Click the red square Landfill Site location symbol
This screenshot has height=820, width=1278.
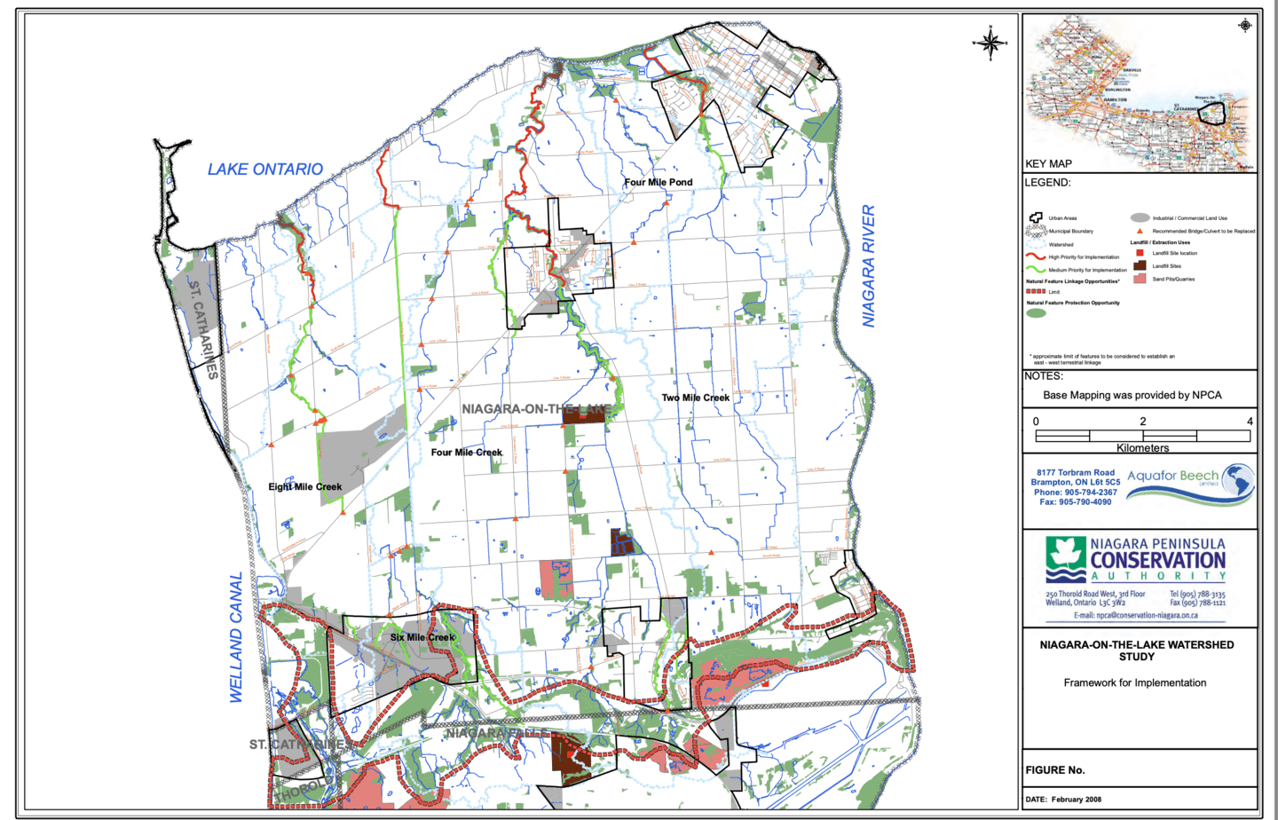coord(1140,253)
